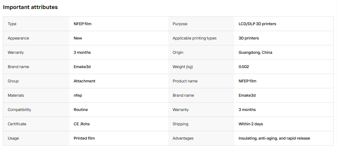Select the 0.002 weight value
This screenshot has height=148, width=337.
(x=244, y=67)
